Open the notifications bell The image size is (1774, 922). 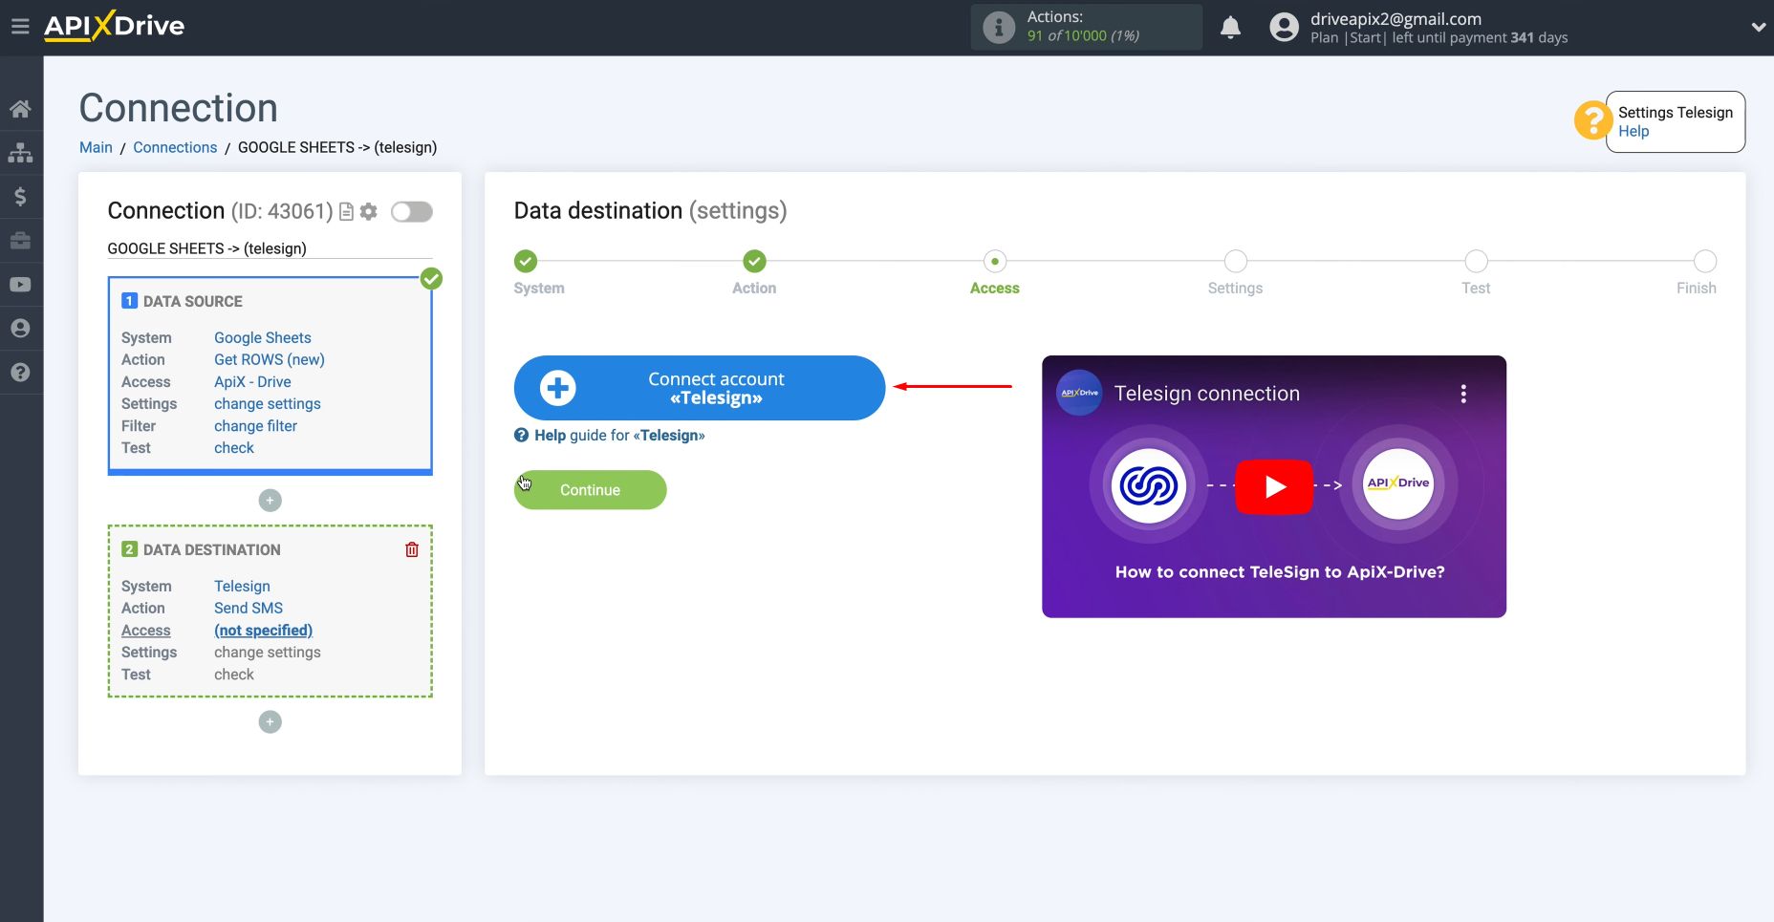[x=1231, y=28]
